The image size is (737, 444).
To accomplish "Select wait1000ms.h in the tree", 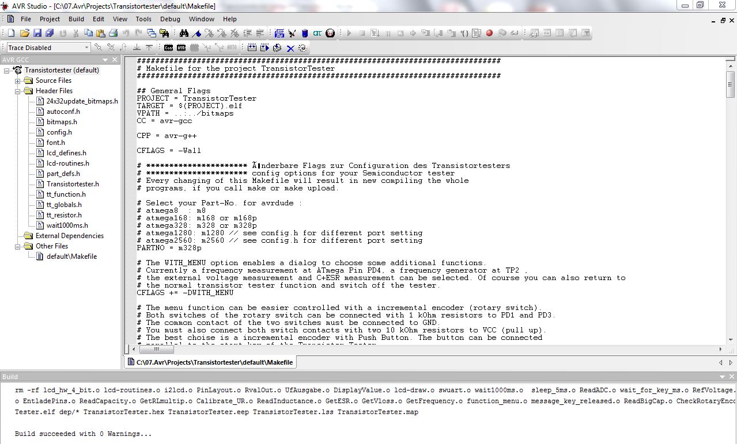I will click(x=67, y=225).
